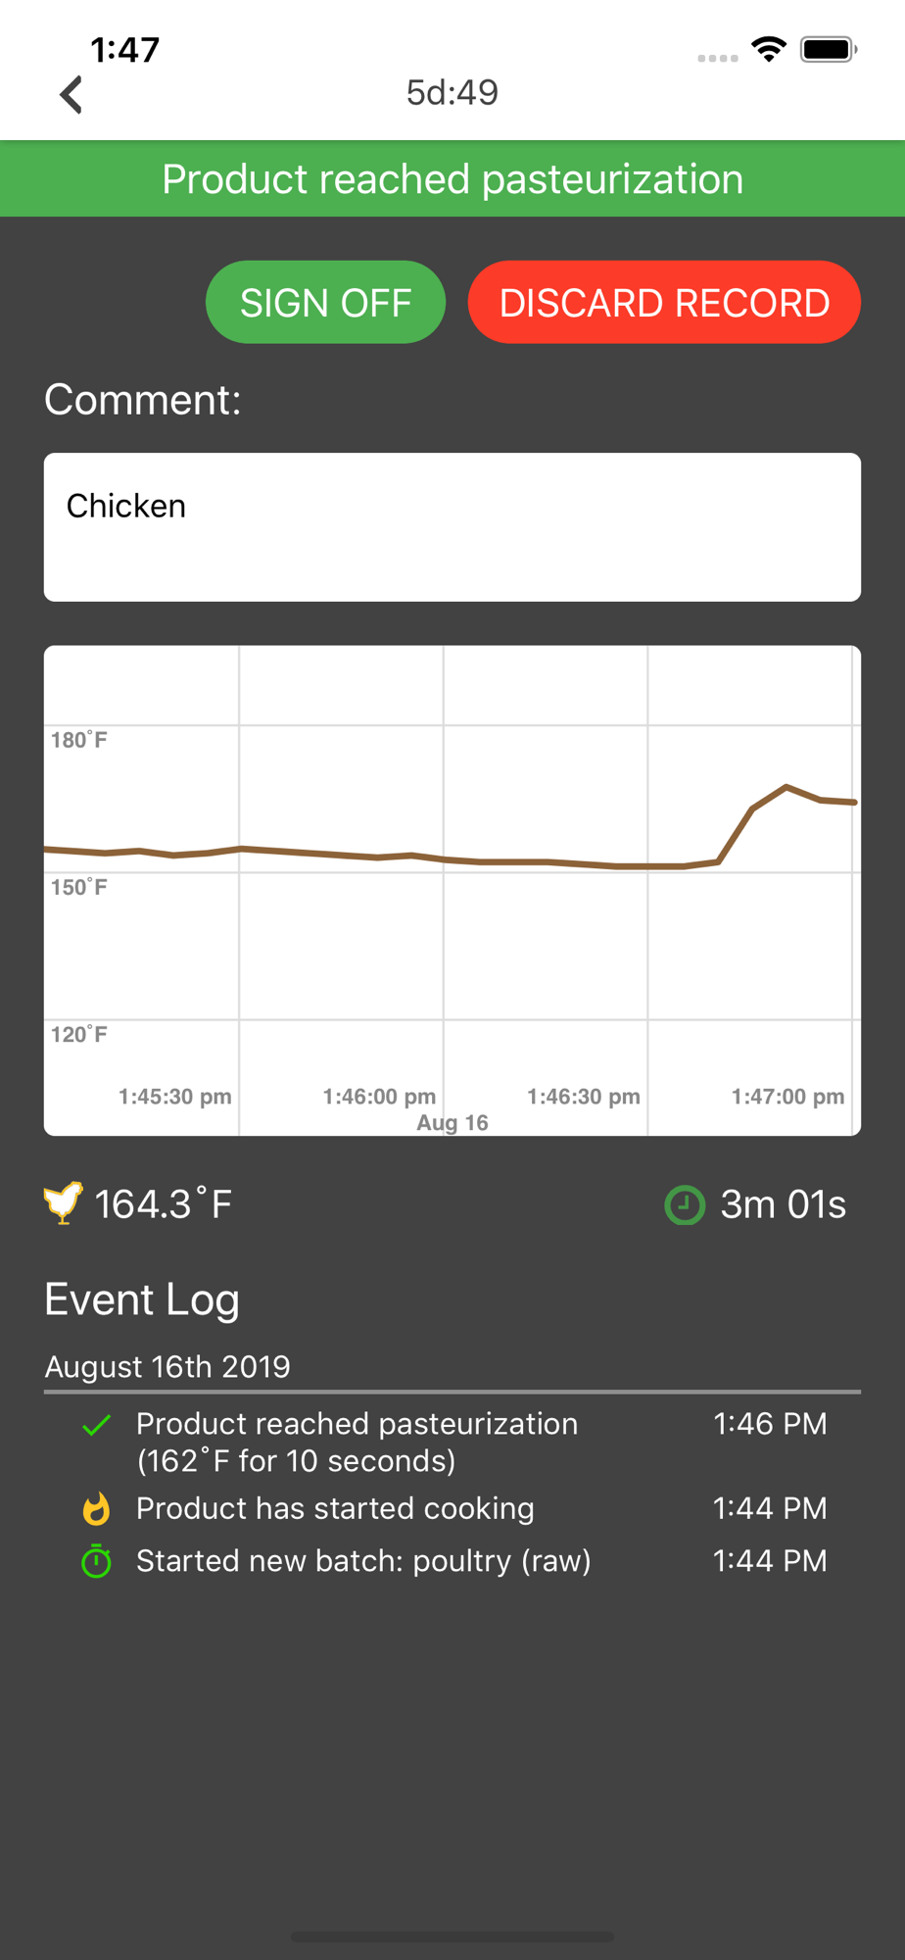
Task: Tap the chicken icon beside temperature
Action: 63,1203
